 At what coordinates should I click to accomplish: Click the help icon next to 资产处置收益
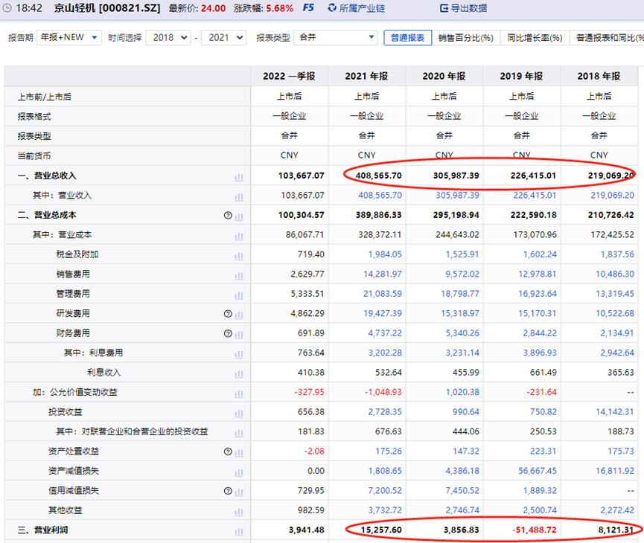[x=228, y=452]
